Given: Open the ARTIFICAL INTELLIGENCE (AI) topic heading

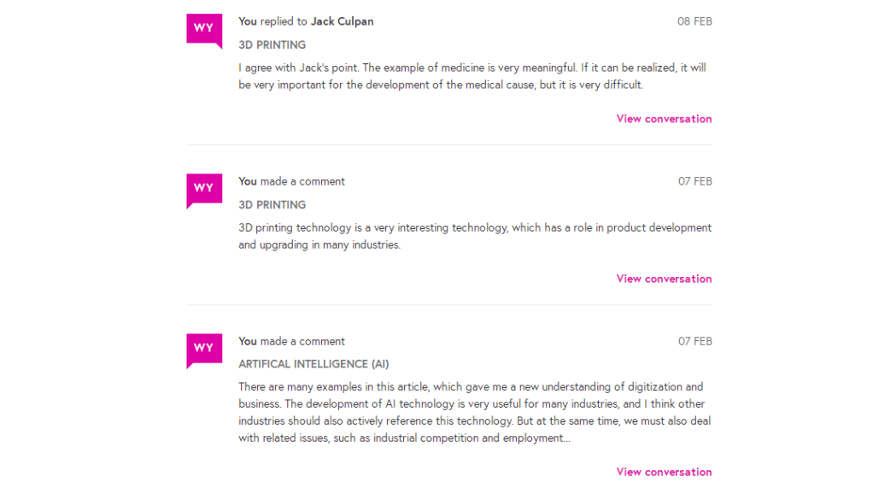Looking at the screenshot, I should [x=313, y=364].
